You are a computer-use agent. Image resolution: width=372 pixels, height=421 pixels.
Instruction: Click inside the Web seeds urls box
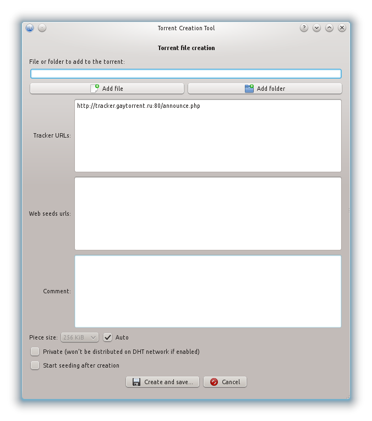point(207,214)
